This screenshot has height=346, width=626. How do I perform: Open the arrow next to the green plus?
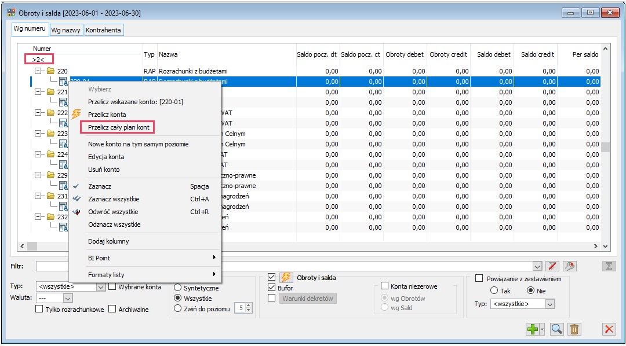tap(543, 330)
